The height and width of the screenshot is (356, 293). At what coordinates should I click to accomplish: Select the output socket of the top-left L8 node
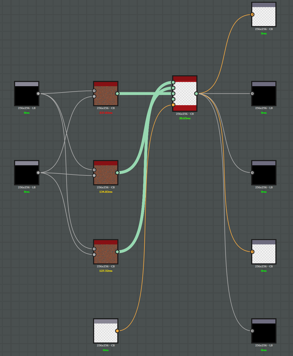(38, 94)
